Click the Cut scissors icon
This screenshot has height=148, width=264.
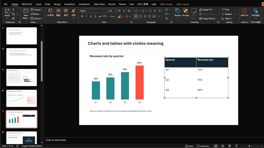pos(13,9)
